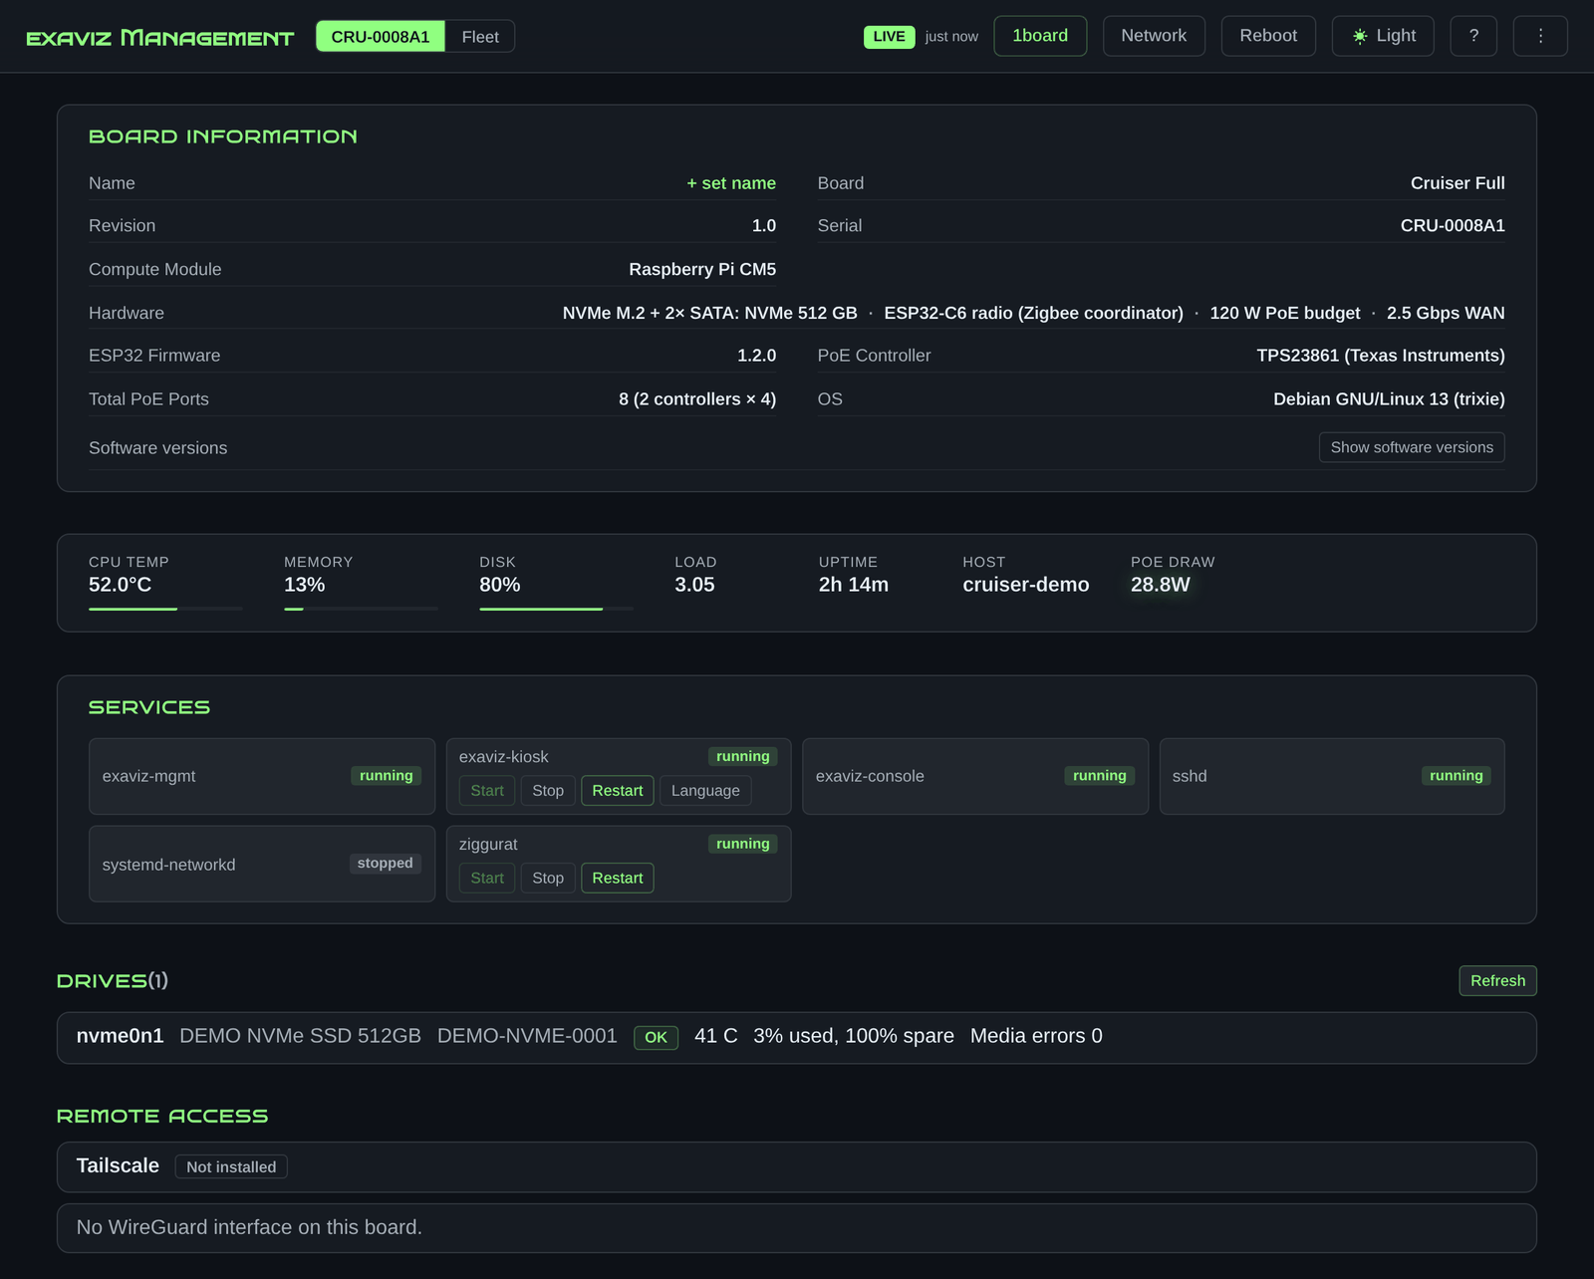Toggle the Light theme button
The image size is (1594, 1279).
click(x=1383, y=36)
